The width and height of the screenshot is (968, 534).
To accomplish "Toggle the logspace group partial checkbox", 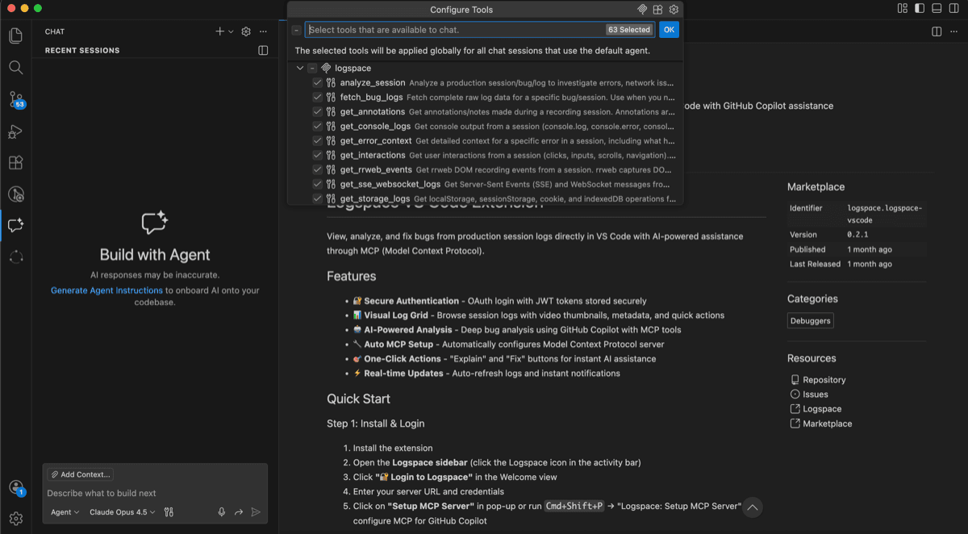I will [x=312, y=68].
